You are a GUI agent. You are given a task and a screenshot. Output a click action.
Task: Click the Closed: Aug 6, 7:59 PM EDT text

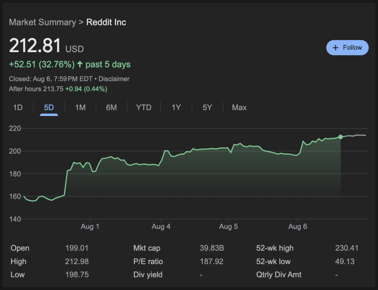(51, 79)
